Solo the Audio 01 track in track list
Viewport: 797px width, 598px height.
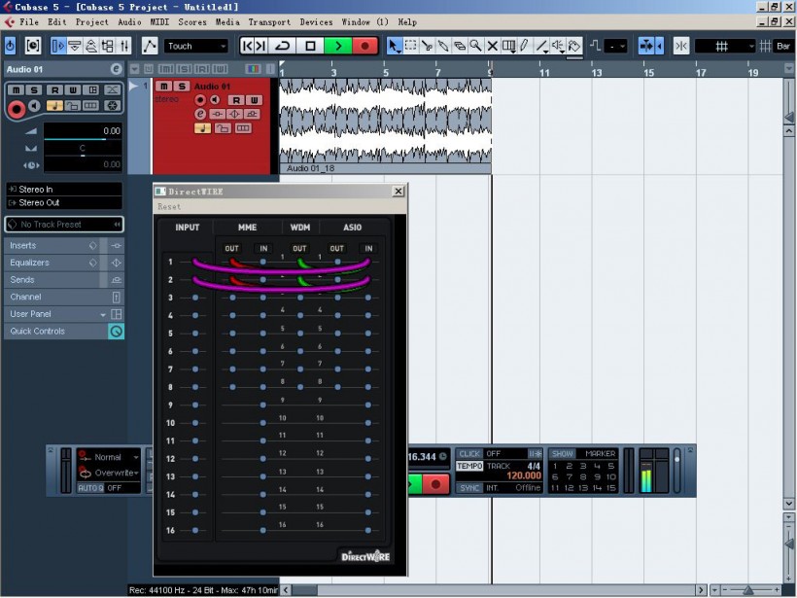pyautogui.click(x=181, y=87)
